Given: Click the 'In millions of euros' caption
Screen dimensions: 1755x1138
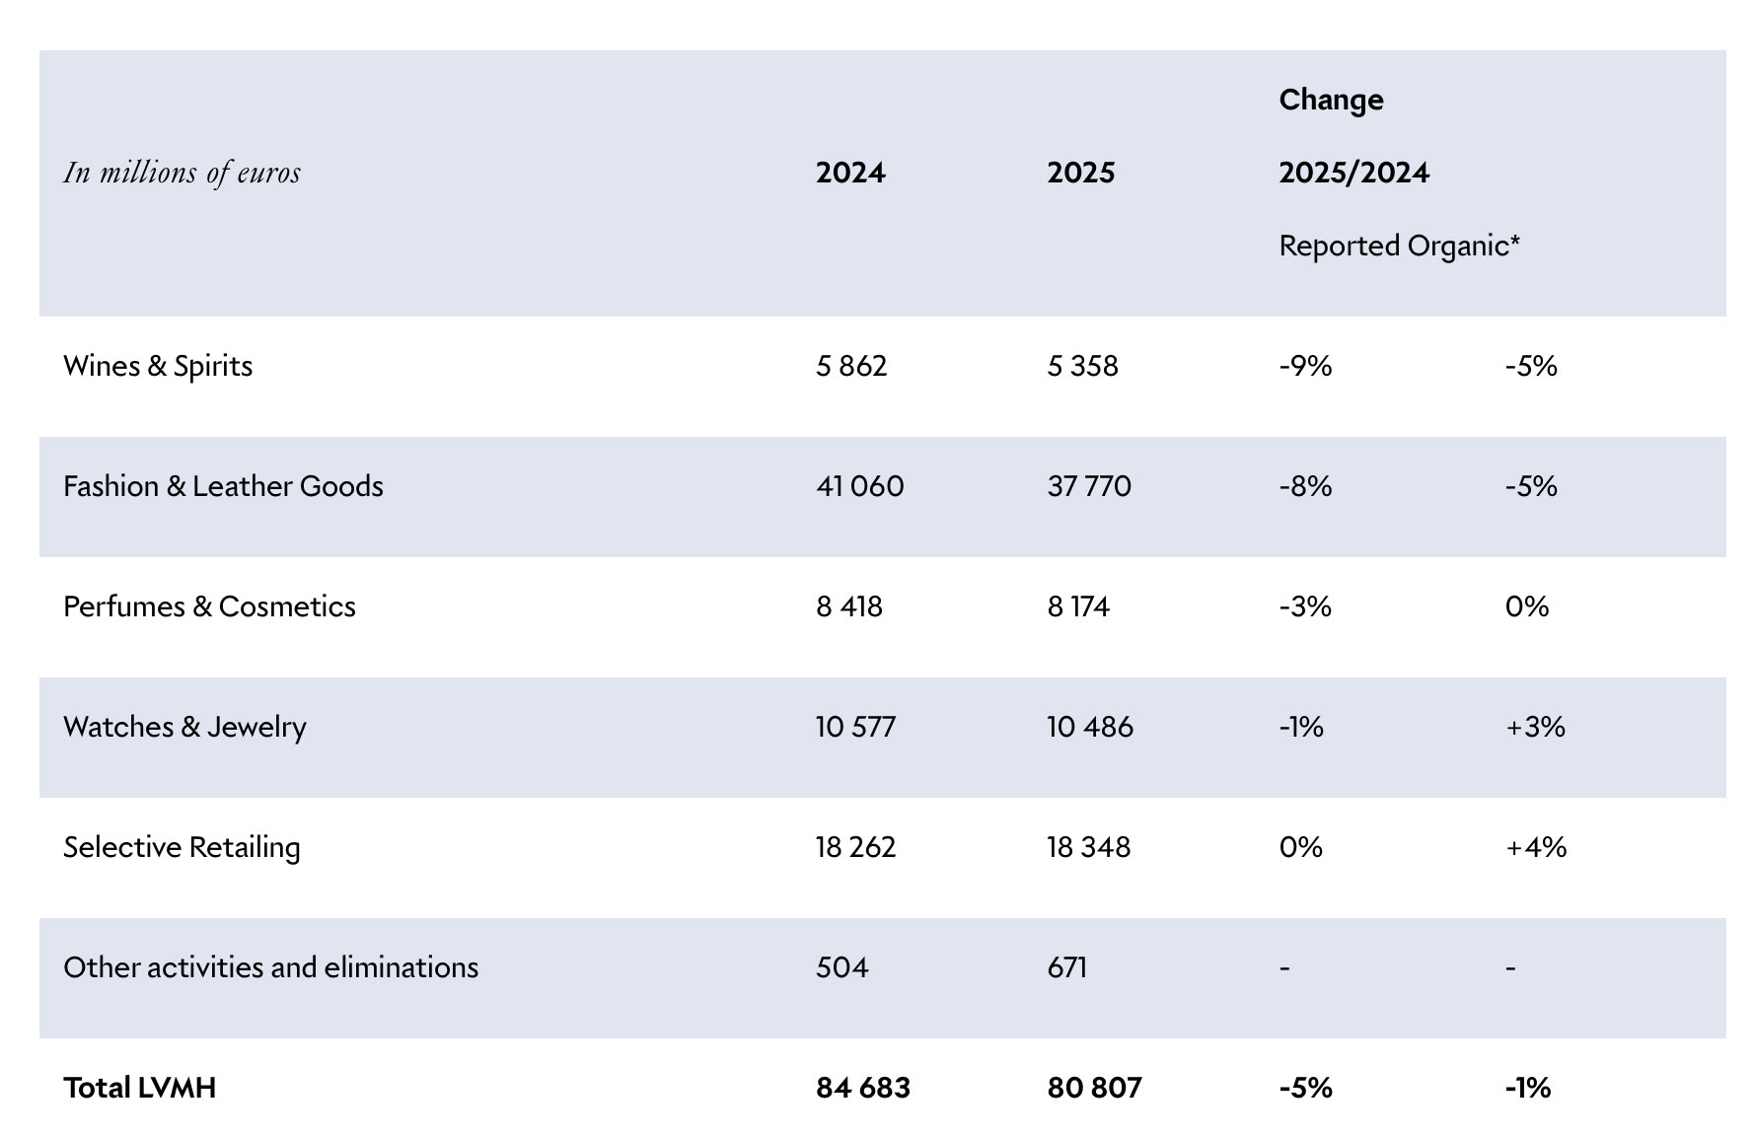Looking at the screenshot, I should click(182, 173).
